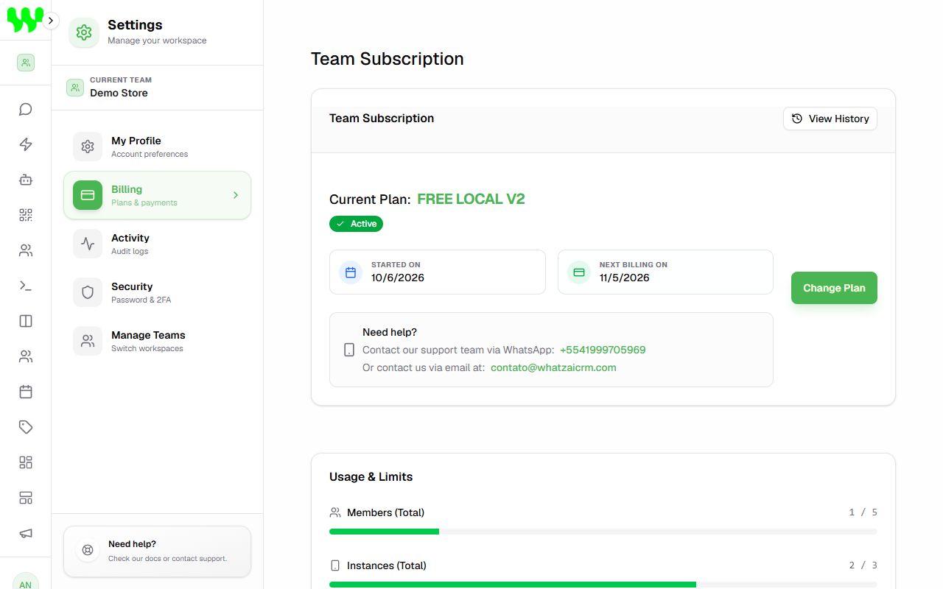
Task: Click the Active status badge
Action: click(x=356, y=224)
